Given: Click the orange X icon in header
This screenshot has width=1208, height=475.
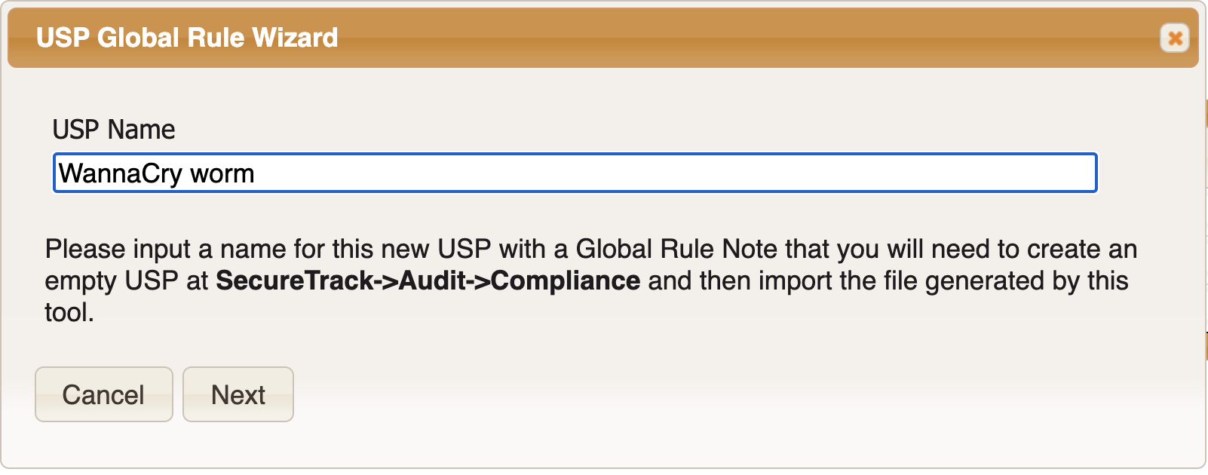Looking at the screenshot, I should (x=1174, y=38).
